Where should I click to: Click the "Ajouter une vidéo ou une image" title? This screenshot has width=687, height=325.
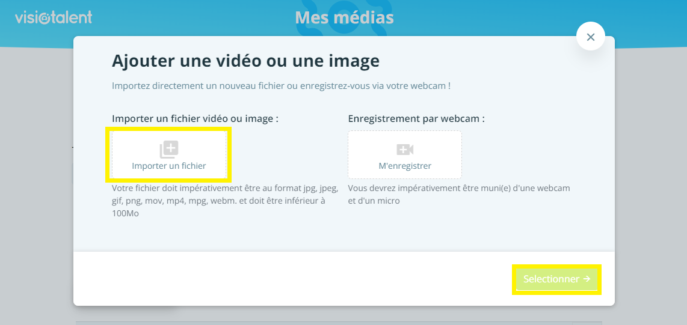[245, 61]
